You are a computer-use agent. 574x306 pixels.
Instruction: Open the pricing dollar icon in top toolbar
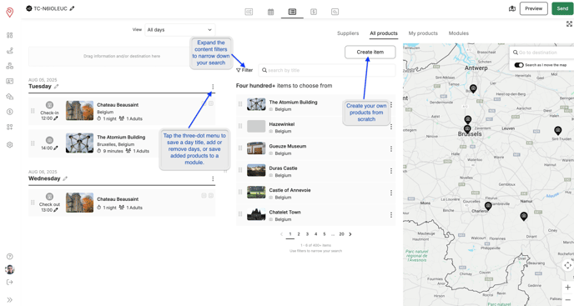coord(314,12)
